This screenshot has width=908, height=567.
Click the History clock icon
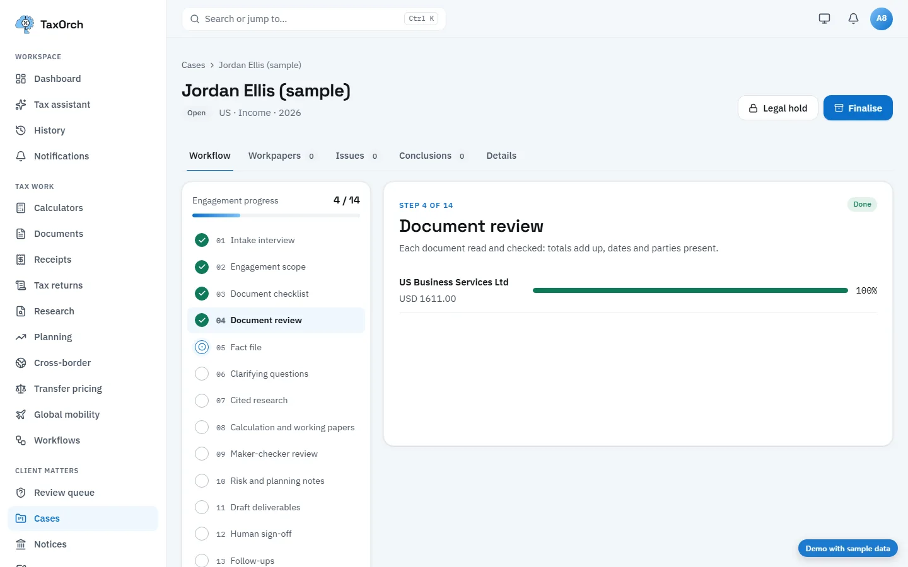21,130
